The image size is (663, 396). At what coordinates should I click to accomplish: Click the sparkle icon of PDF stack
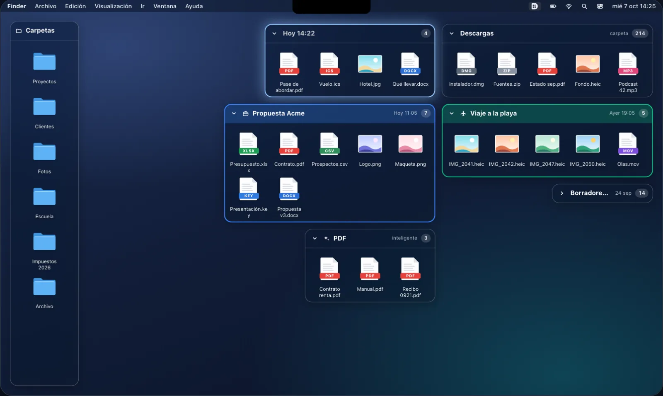(327, 238)
